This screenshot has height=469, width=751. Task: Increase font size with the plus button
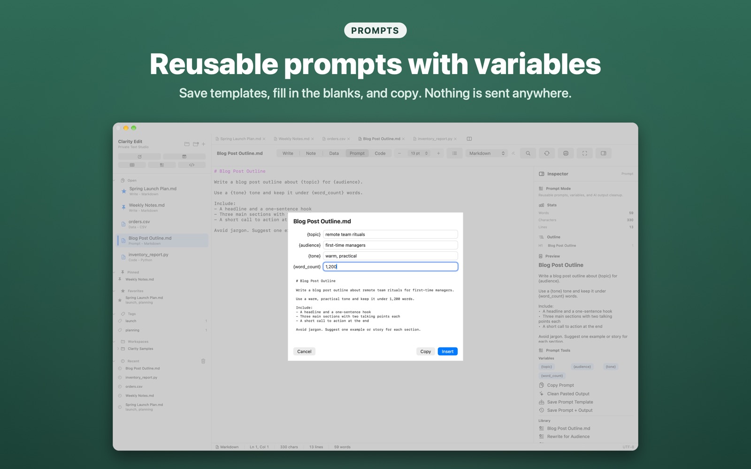coord(438,153)
